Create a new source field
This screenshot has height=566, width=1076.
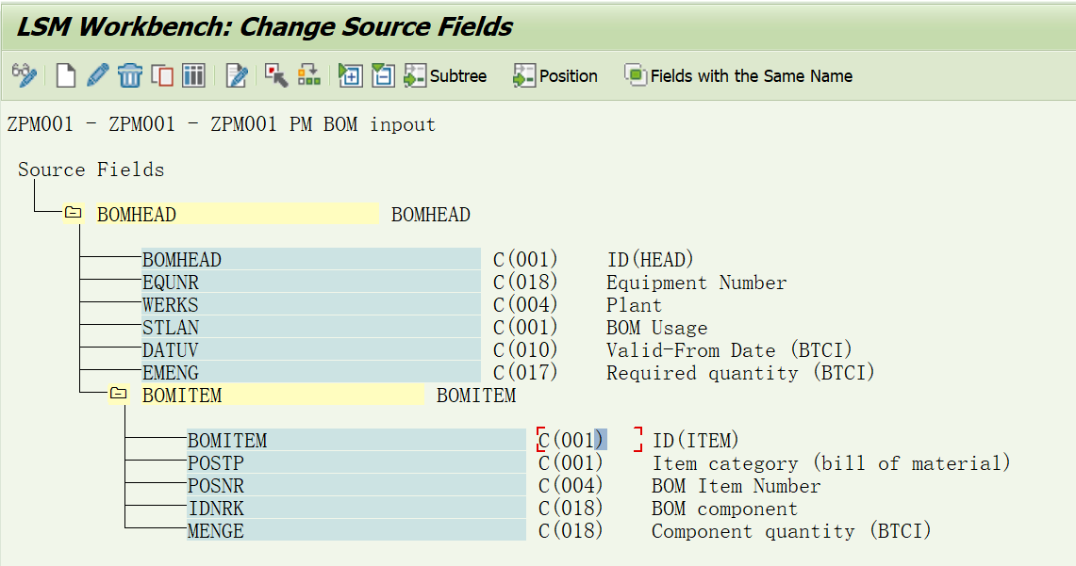click(x=65, y=75)
